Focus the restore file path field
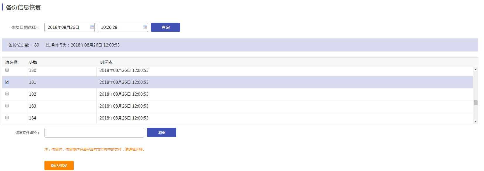The image size is (484, 171). click(94, 133)
